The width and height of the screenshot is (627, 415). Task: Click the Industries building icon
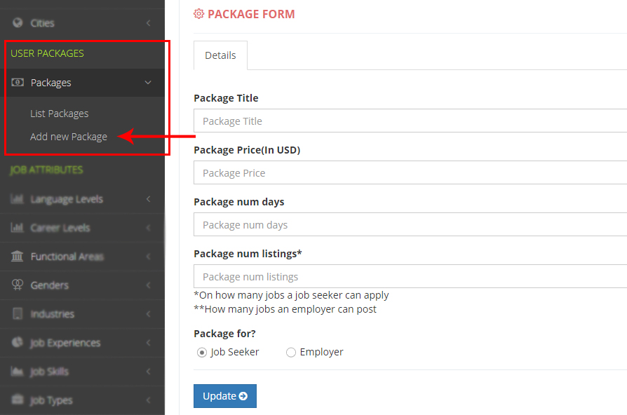point(18,314)
